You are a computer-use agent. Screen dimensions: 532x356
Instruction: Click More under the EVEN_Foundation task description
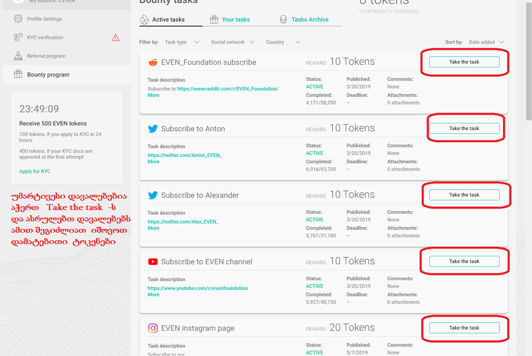(x=153, y=95)
